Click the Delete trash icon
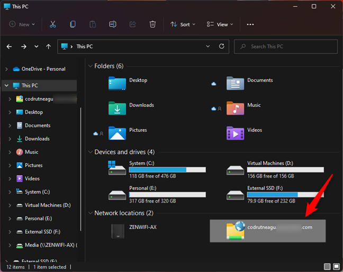This screenshot has width=343, height=272. pos(152,24)
